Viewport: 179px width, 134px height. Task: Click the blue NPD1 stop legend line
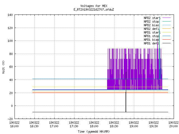pyautogui.click(x=166, y=36)
